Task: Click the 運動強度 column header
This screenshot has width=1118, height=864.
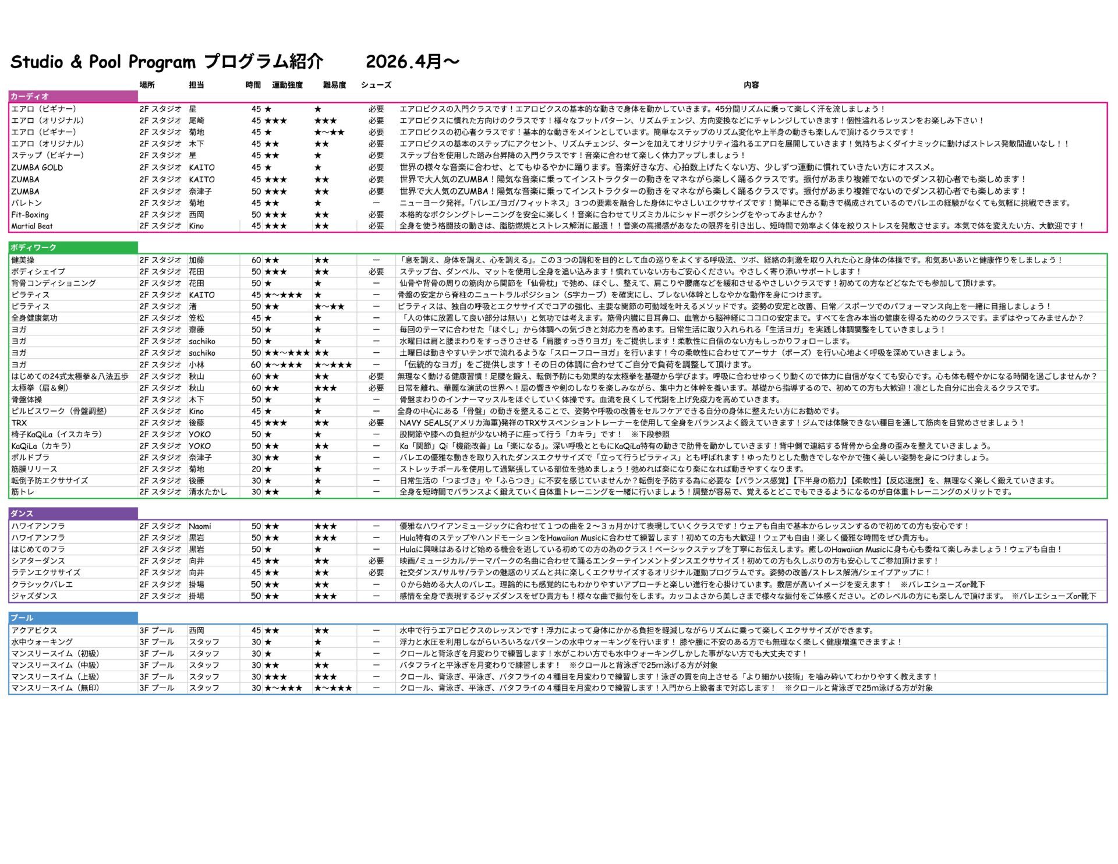Action: click(287, 85)
